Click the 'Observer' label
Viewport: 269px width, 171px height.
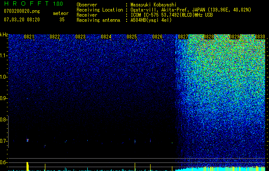[87, 5]
